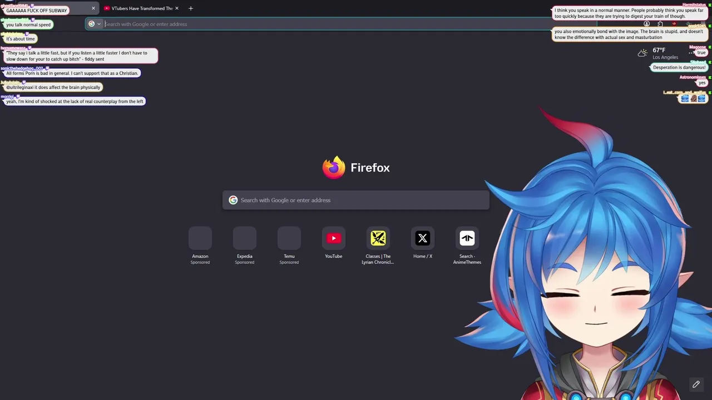
Task: Click the Google icon in center search box
Action: [233, 200]
